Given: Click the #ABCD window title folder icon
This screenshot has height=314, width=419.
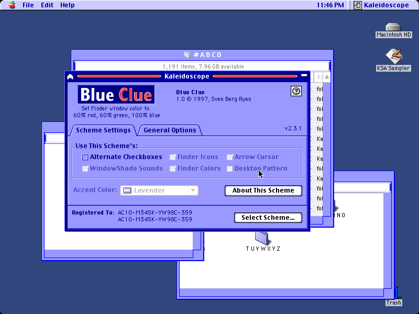Looking at the screenshot, I should [x=188, y=55].
